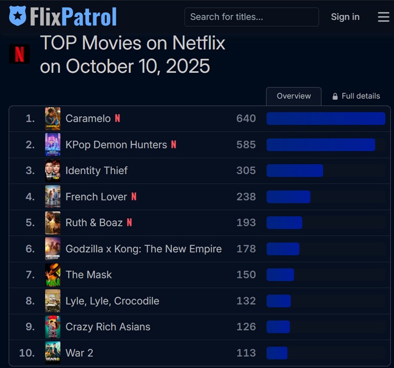Viewport: 394px width, 368px height.
Task: Open the hamburger menu
Action: point(383,17)
